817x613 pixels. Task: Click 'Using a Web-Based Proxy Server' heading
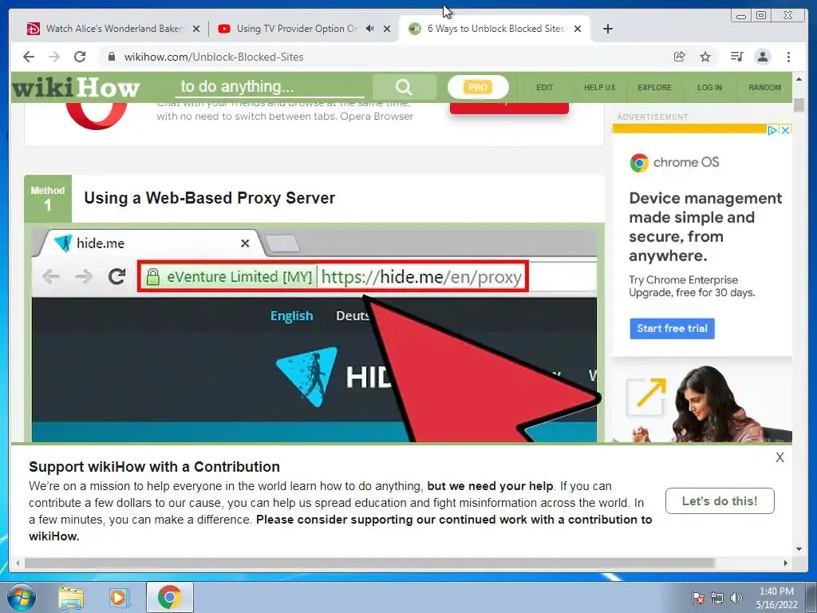[210, 198]
